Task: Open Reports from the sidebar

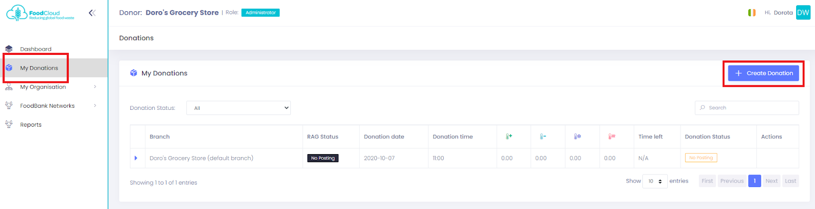Action: point(31,125)
